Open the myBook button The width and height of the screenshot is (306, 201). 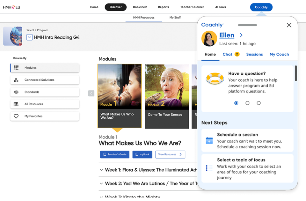142,154
